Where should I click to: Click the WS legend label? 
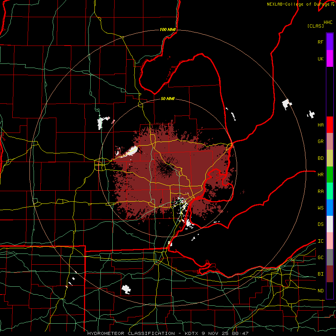(320, 208)
